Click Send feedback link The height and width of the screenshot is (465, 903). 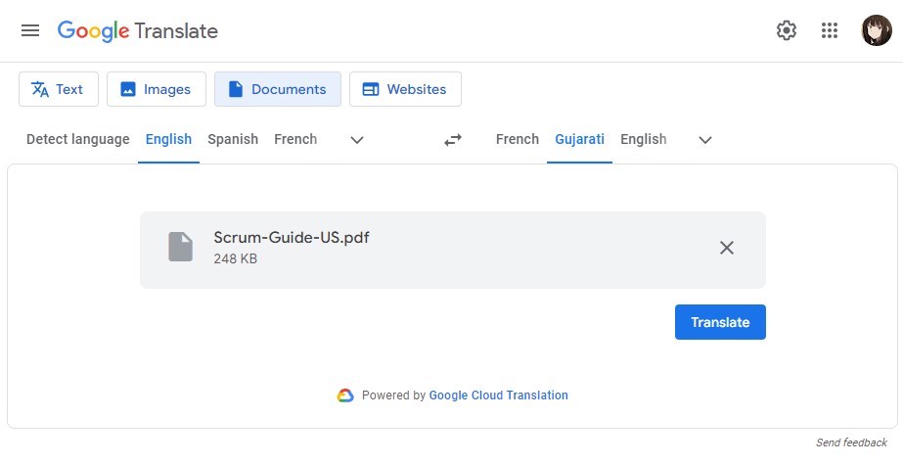point(851,442)
